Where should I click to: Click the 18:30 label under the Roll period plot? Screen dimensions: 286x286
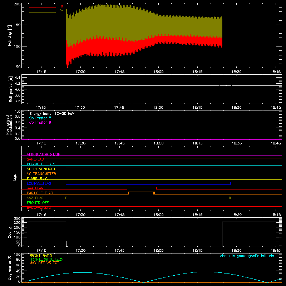237,108
